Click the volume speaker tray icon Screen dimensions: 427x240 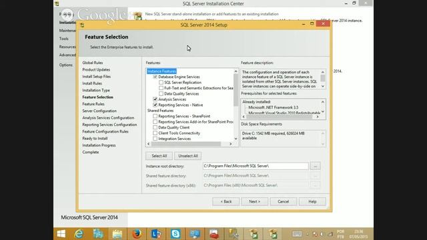[x=322, y=234]
